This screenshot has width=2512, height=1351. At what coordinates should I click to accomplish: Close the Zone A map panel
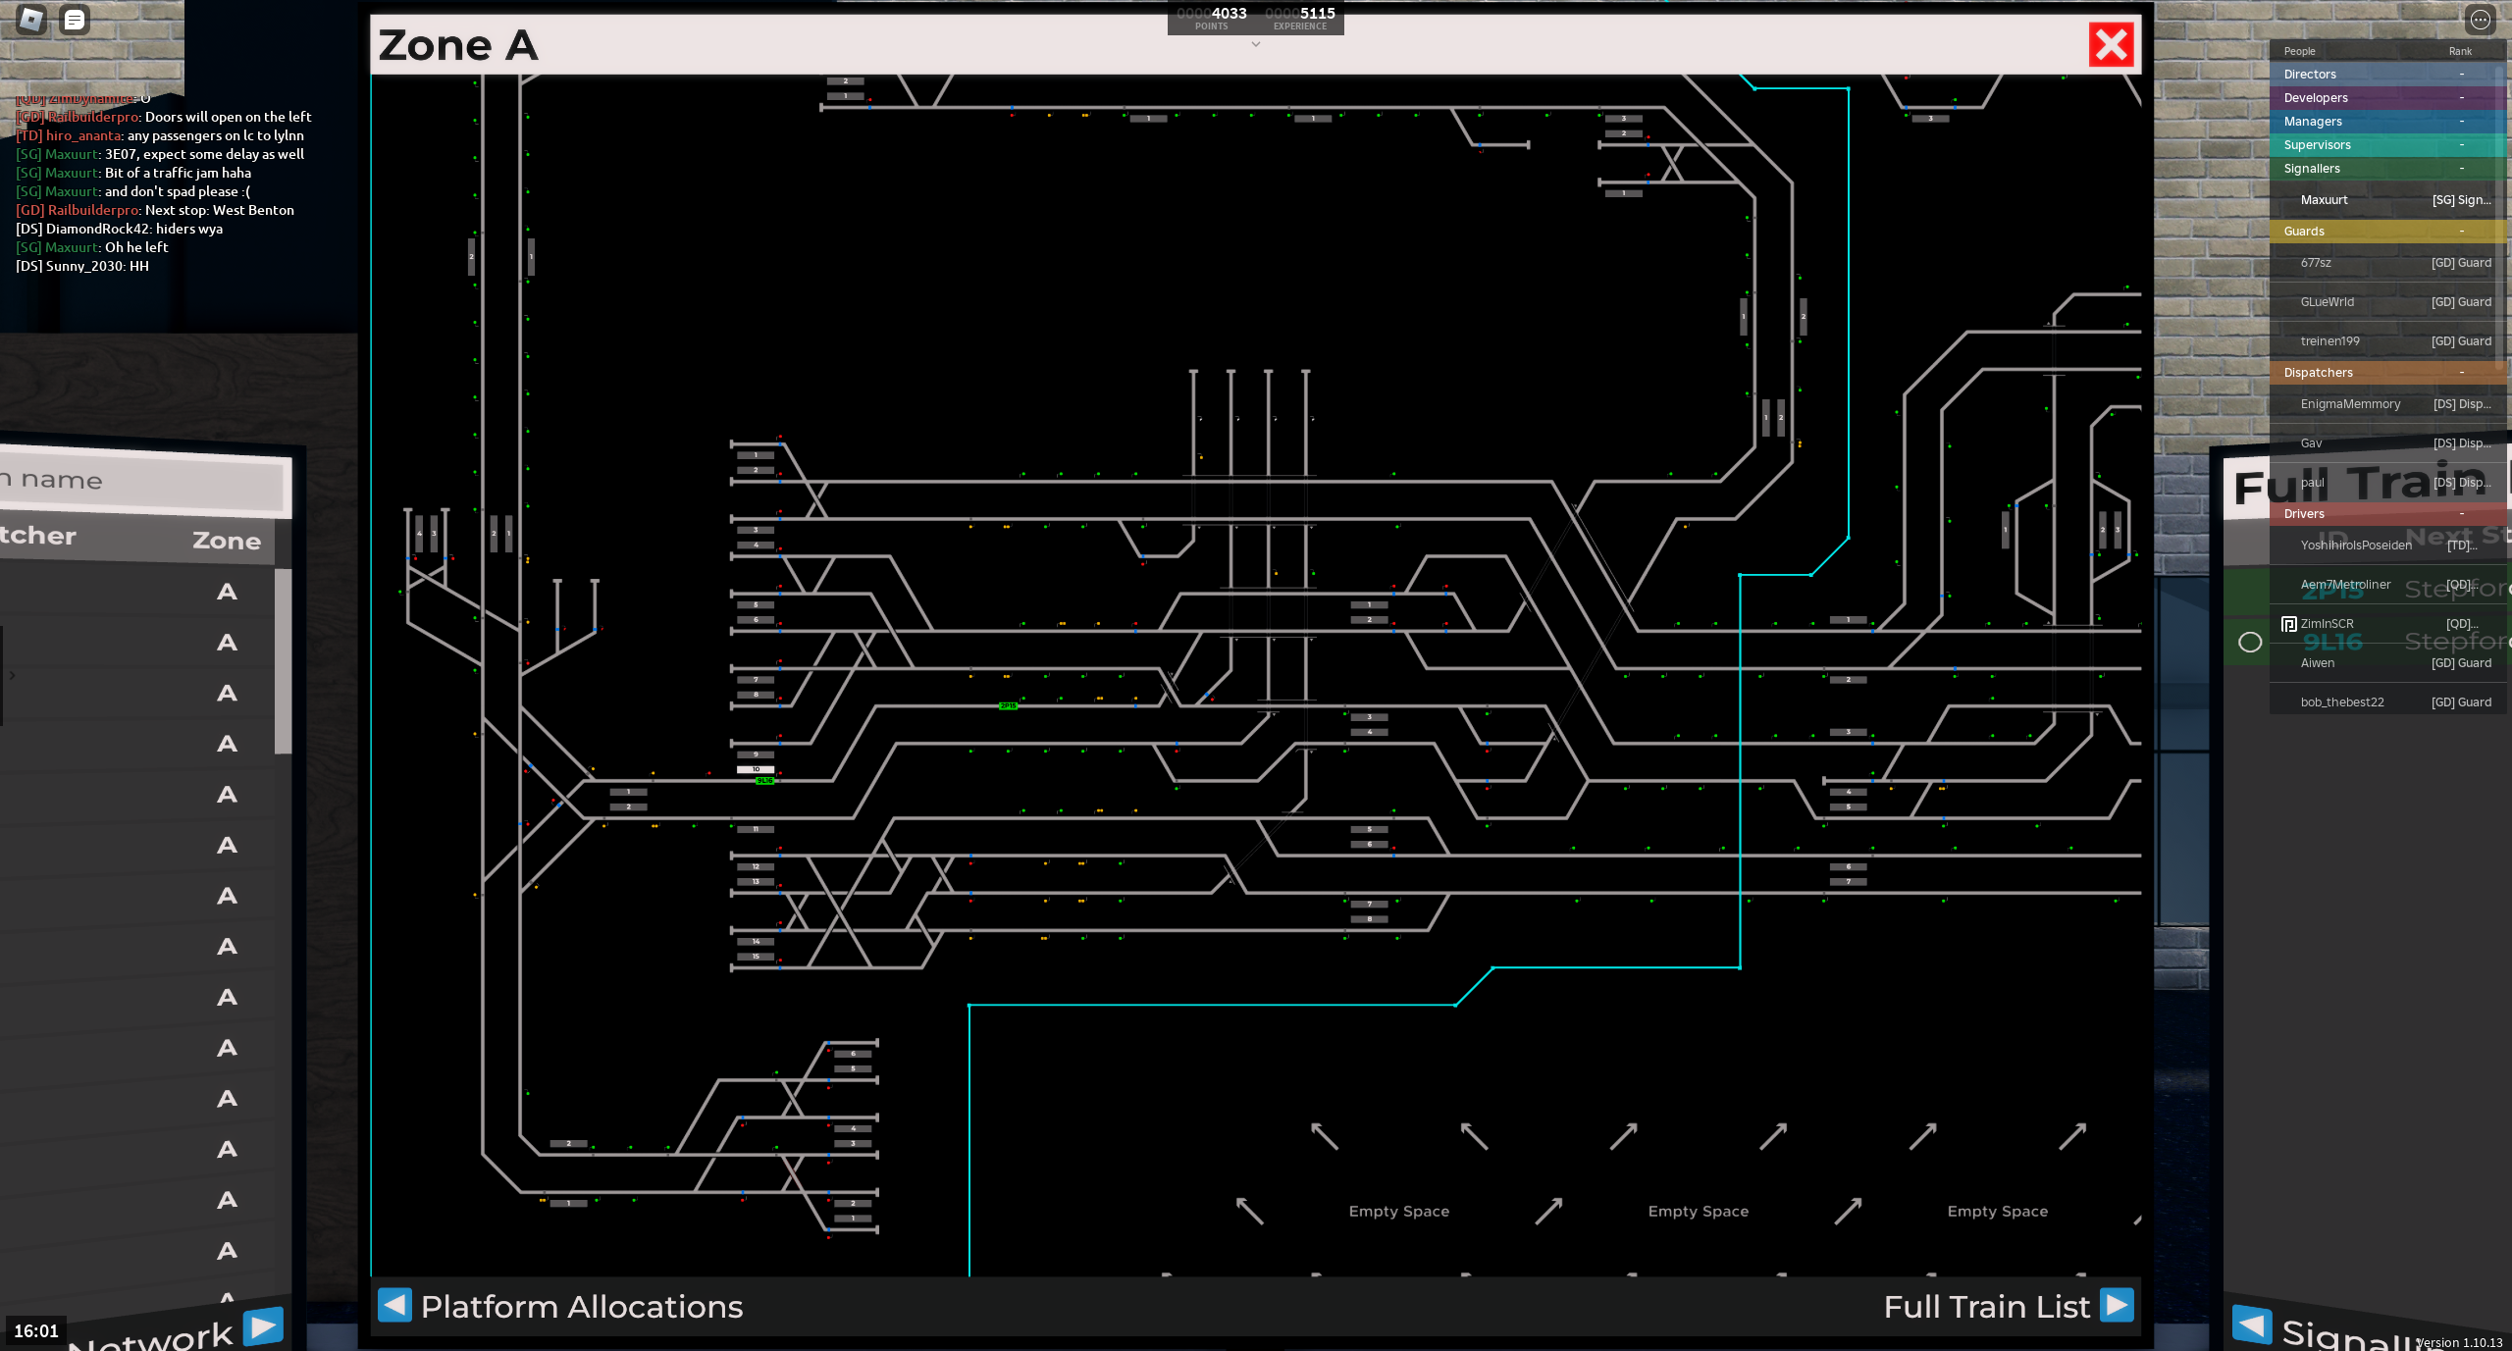2111,45
